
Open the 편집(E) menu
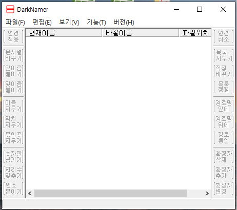[x=42, y=23]
